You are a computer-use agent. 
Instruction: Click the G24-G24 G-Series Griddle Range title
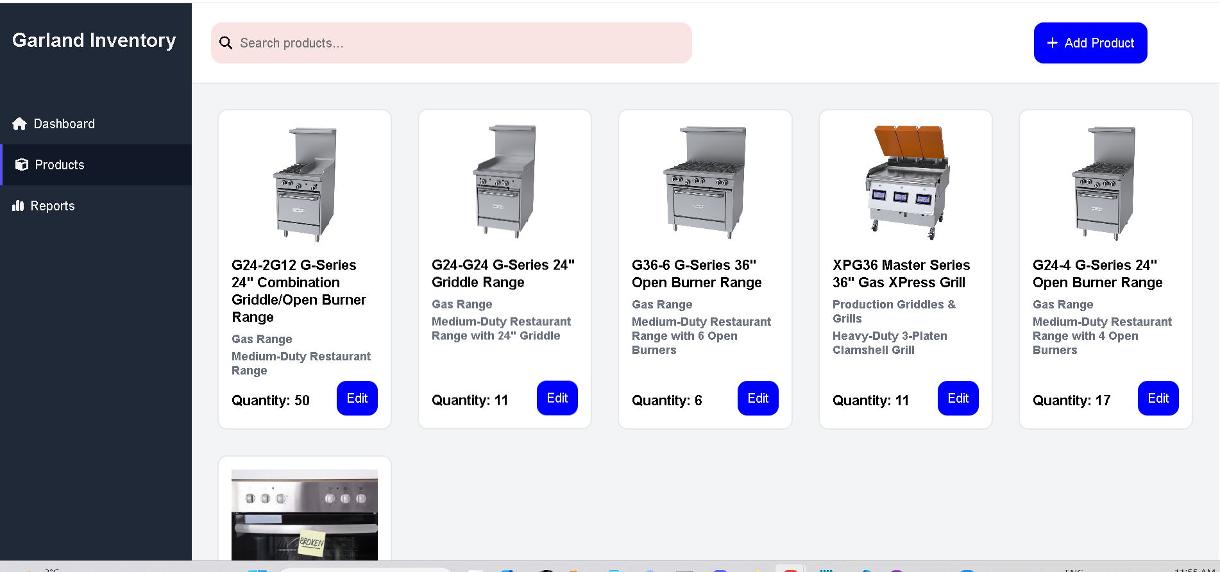coord(504,274)
